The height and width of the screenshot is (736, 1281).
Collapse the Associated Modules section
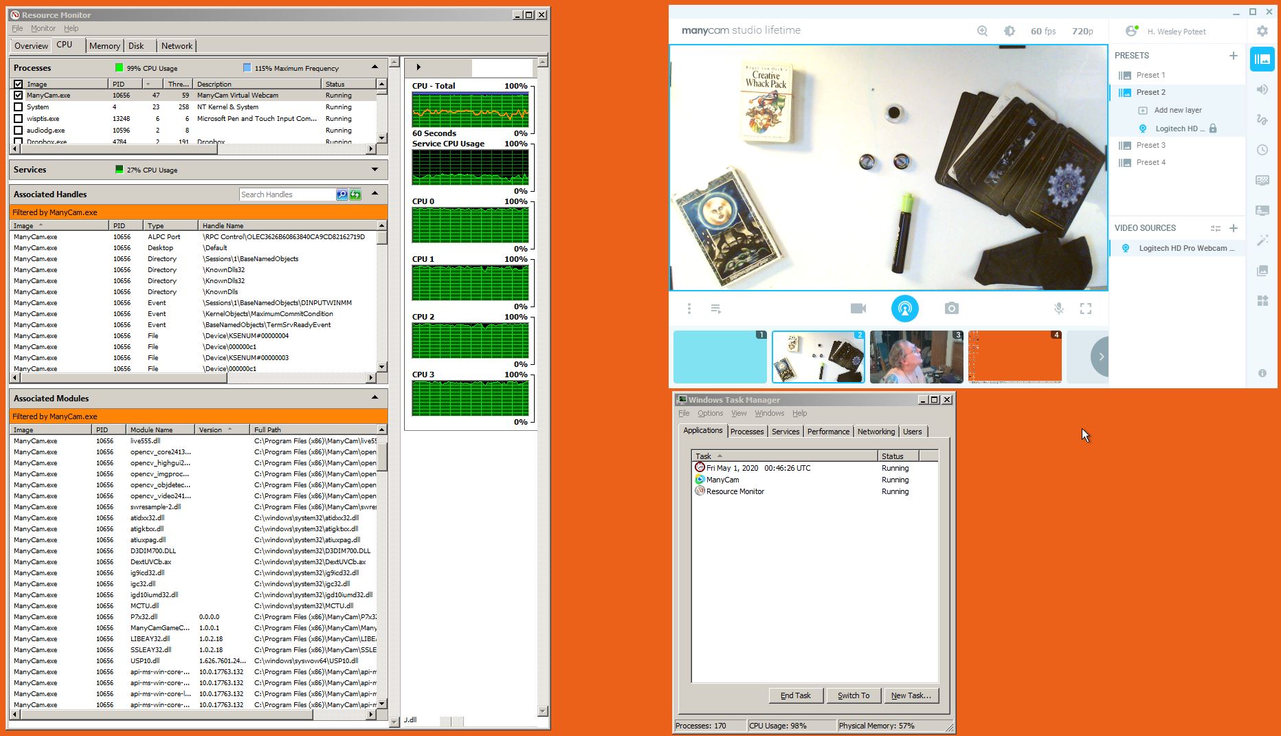pyautogui.click(x=375, y=398)
